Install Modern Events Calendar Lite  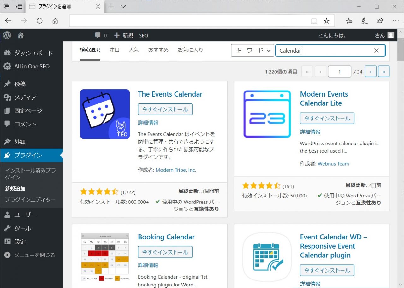(327, 119)
